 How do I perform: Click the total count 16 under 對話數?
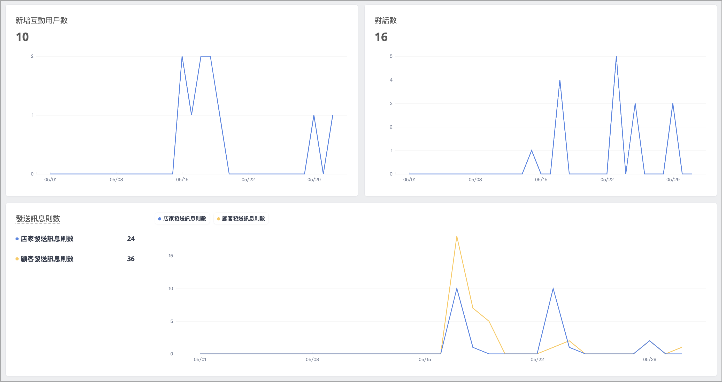click(x=381, y=37)
